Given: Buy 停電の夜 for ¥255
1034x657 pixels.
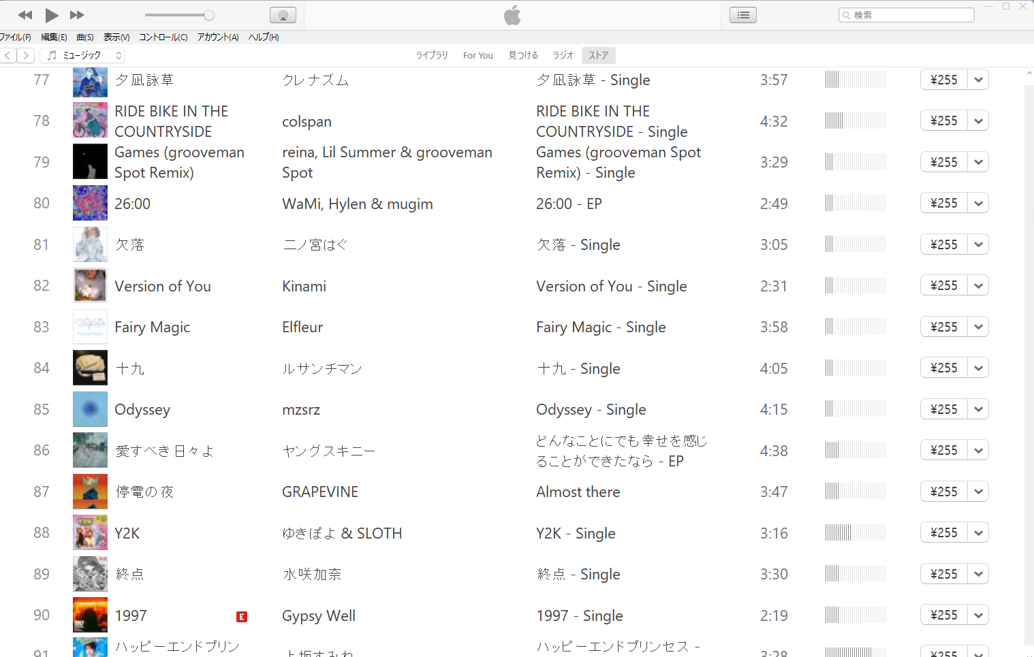Looking at the screenshot, I should (x=944, y=492).
